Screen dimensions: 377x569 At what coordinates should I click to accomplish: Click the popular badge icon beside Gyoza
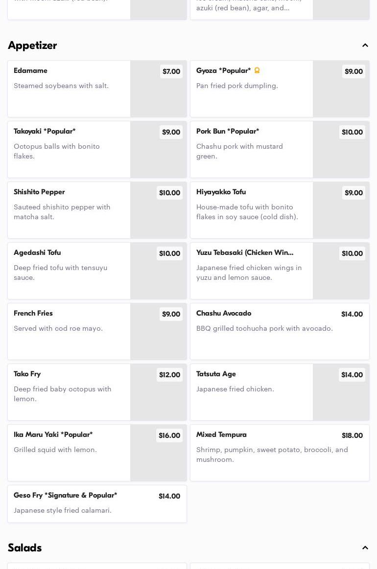pos(257,70)
